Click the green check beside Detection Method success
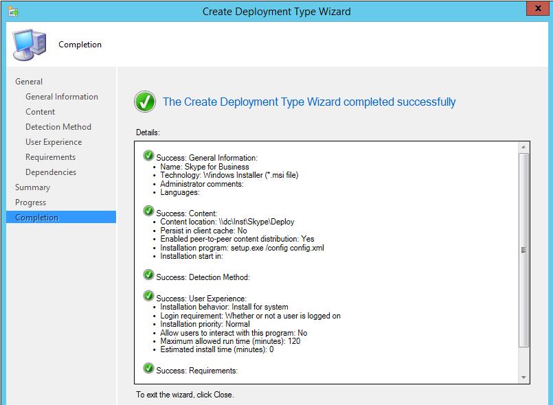The width and height of the screenshot is (553, 405). point(148,275)
